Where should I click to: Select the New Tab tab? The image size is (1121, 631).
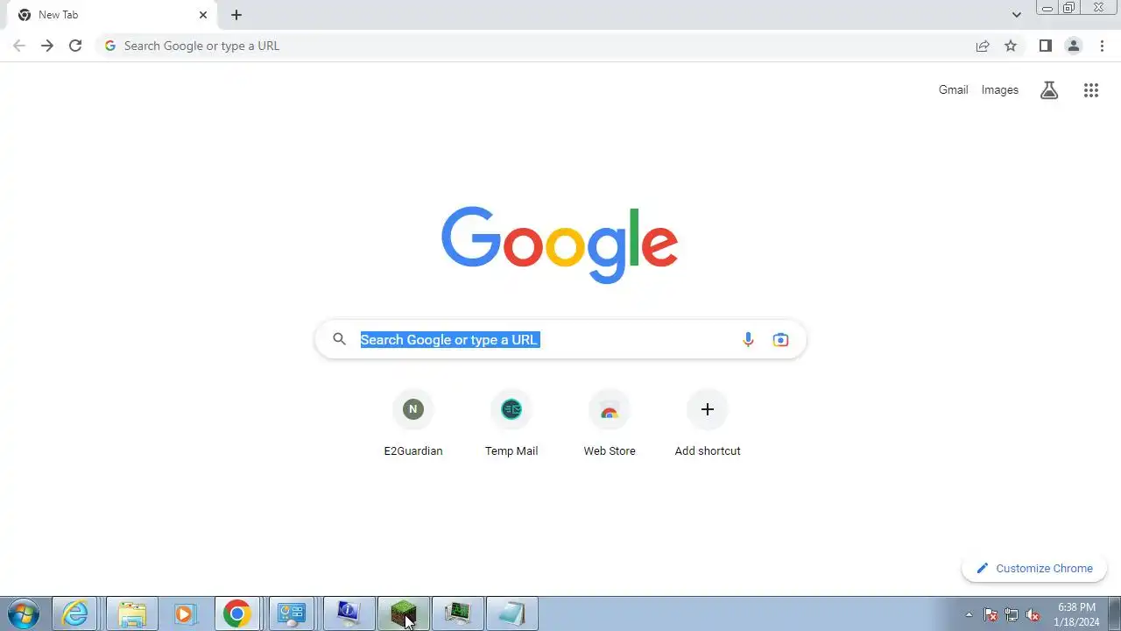click(114, 15)
